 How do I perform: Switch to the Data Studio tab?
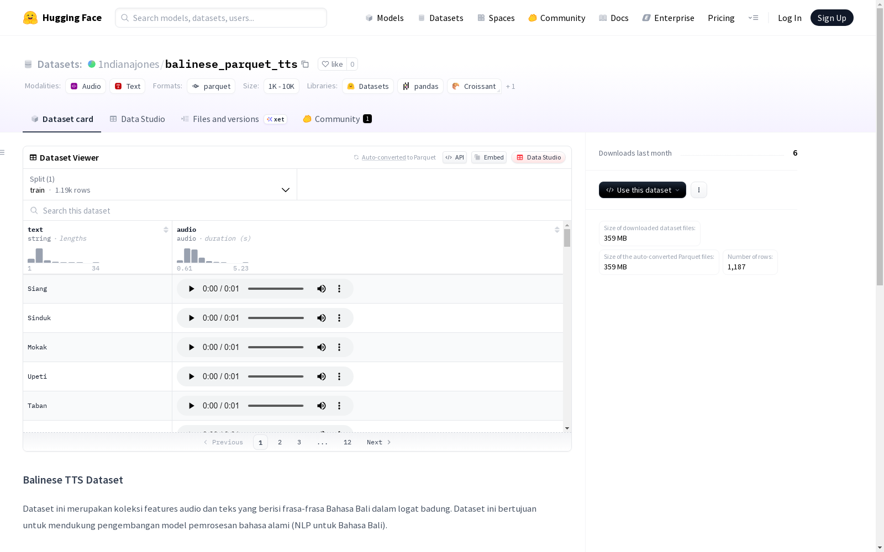[x=137, y=119]
